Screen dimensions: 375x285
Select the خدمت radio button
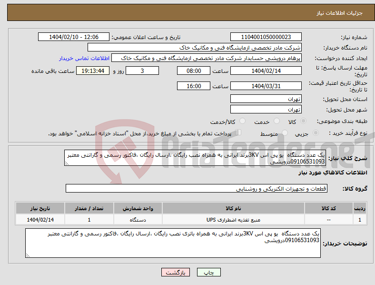click(x=276, y=121)
